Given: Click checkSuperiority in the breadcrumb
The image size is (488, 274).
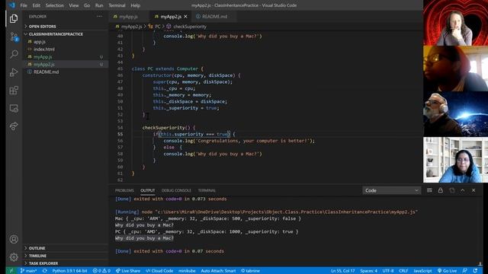Looking at the screenshot, I should (190, 27).
